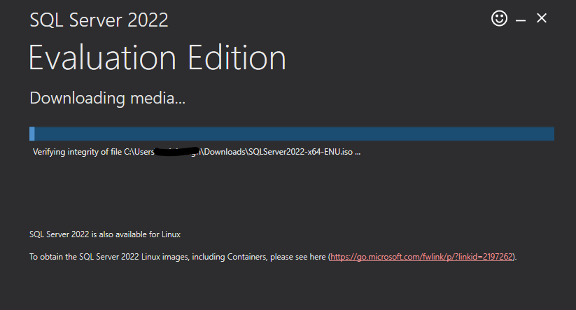This screenshot has height=310, width=576.
Task: Click the 'To obtain the SQL Server 2022 Linux images' sentence
Action: point(273,257)
